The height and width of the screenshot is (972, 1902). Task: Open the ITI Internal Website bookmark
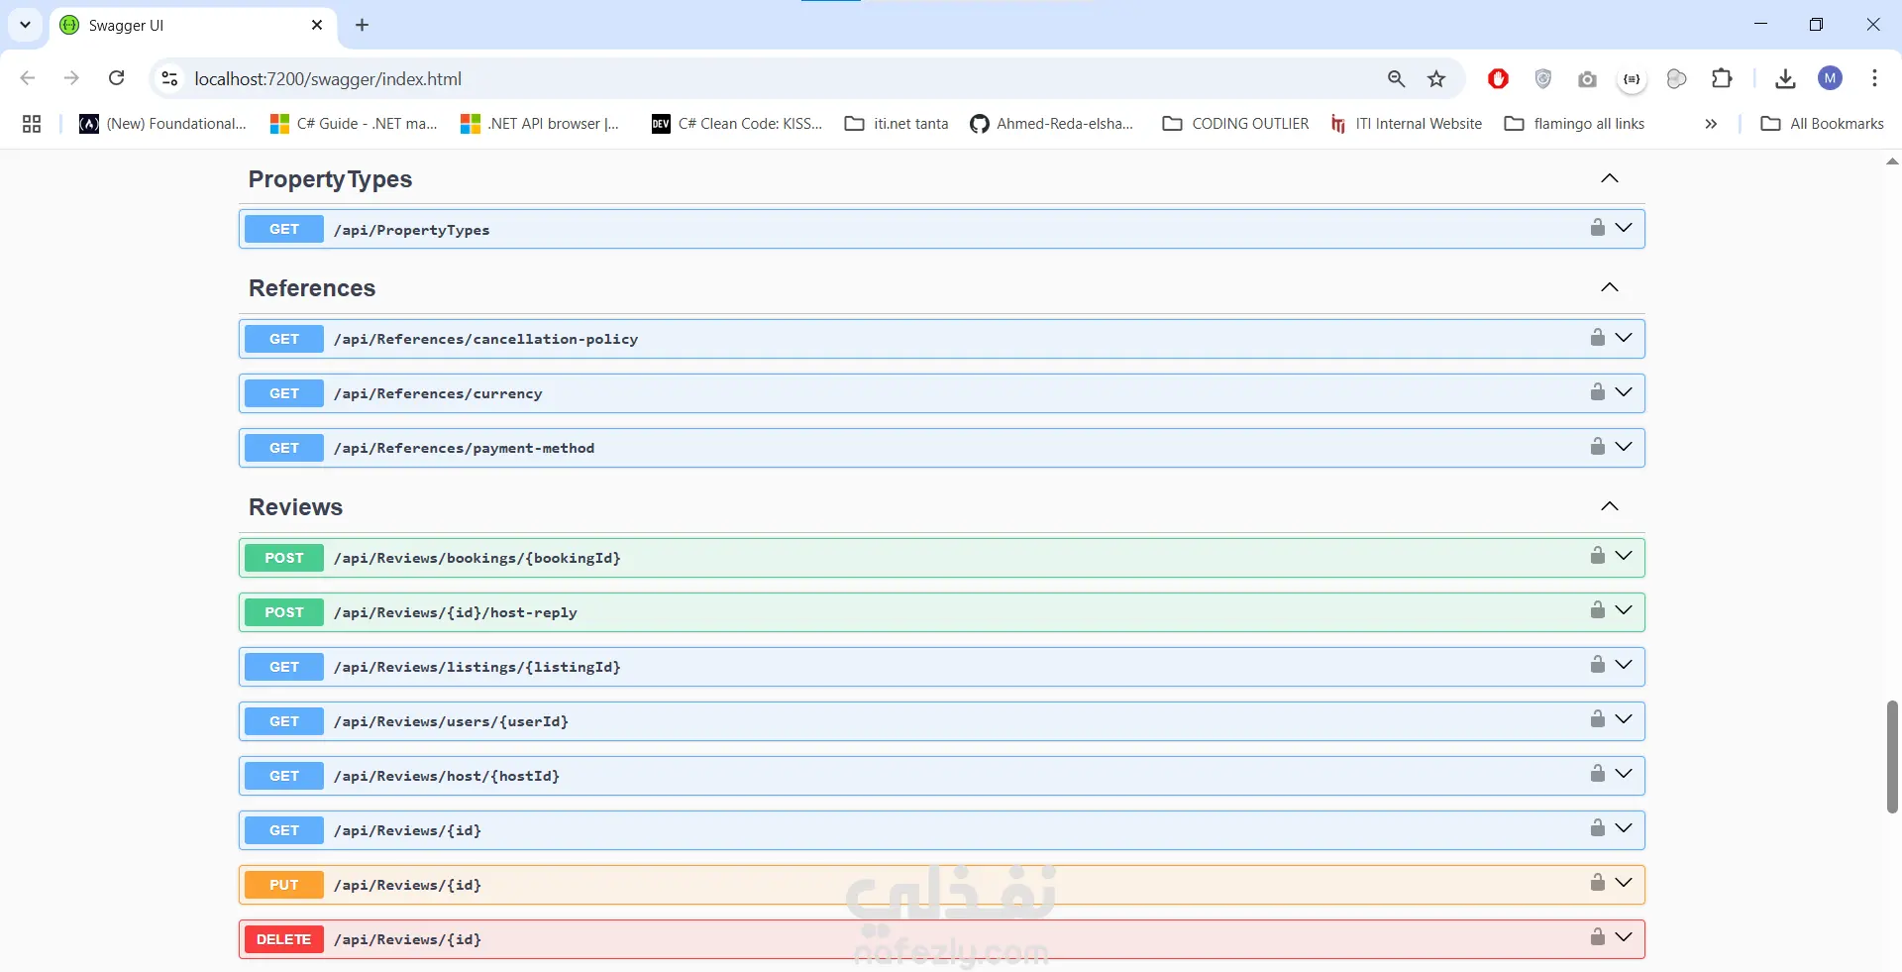coord(1407,124)
